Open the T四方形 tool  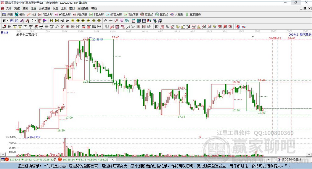[97, 15]
